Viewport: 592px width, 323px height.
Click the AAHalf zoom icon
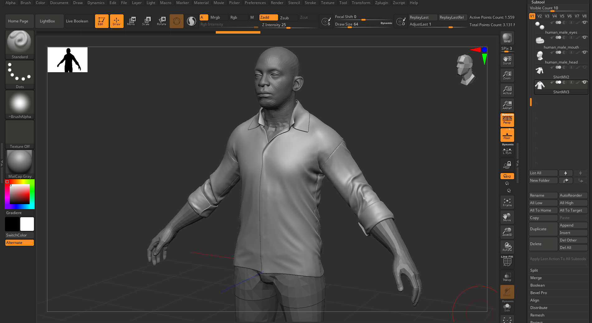point(507,105)
